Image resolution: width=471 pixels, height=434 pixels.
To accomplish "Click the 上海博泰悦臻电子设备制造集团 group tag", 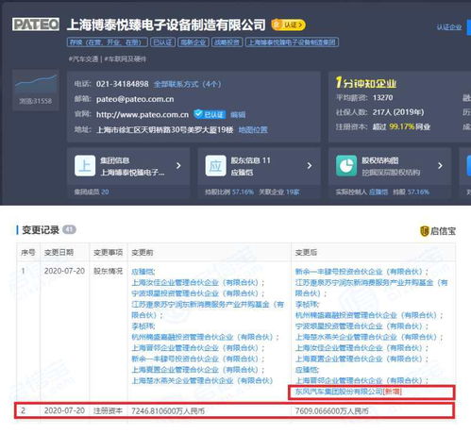I will tap(292, 42).
